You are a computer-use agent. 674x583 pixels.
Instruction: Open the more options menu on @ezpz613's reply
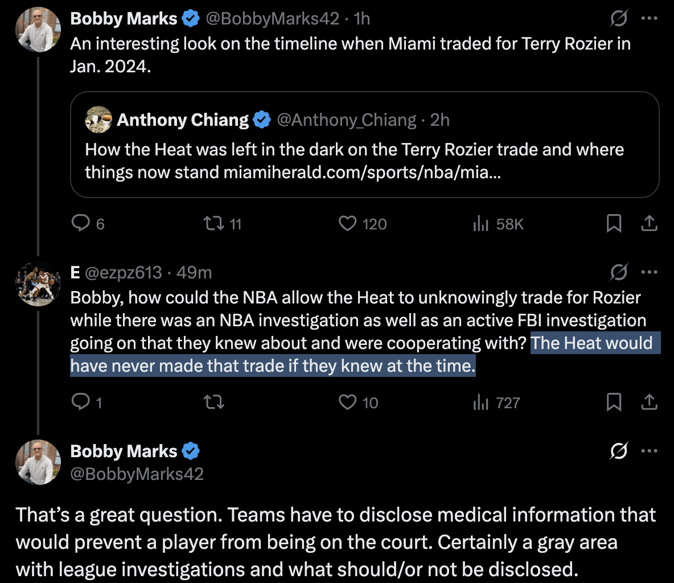650,272
